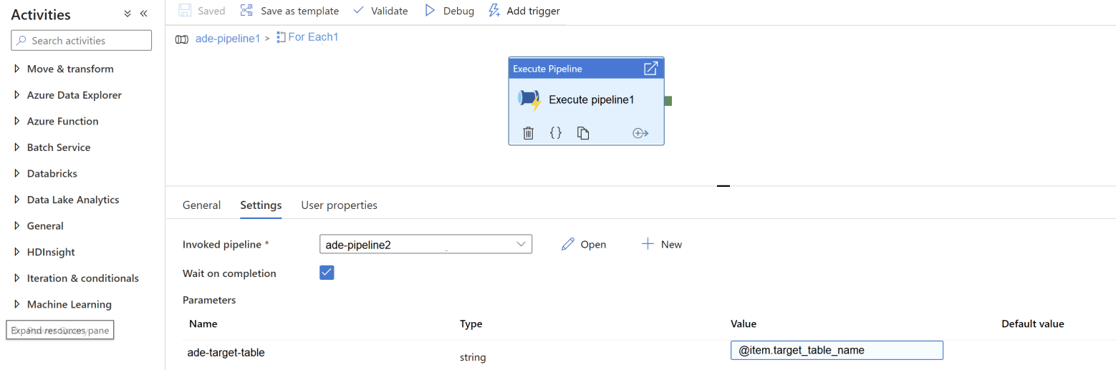
Task: Click the string type cell
Action: [x=473, y=356]
